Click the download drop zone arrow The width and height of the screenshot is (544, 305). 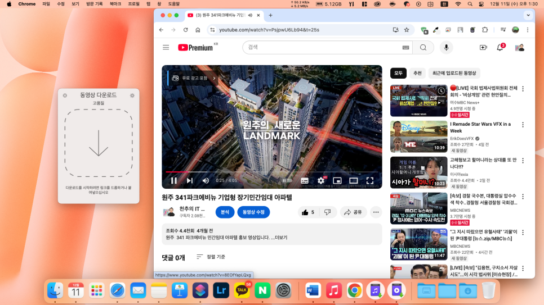pos(99,143)
